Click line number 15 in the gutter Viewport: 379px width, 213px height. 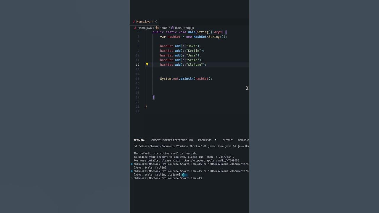(137, 79)
